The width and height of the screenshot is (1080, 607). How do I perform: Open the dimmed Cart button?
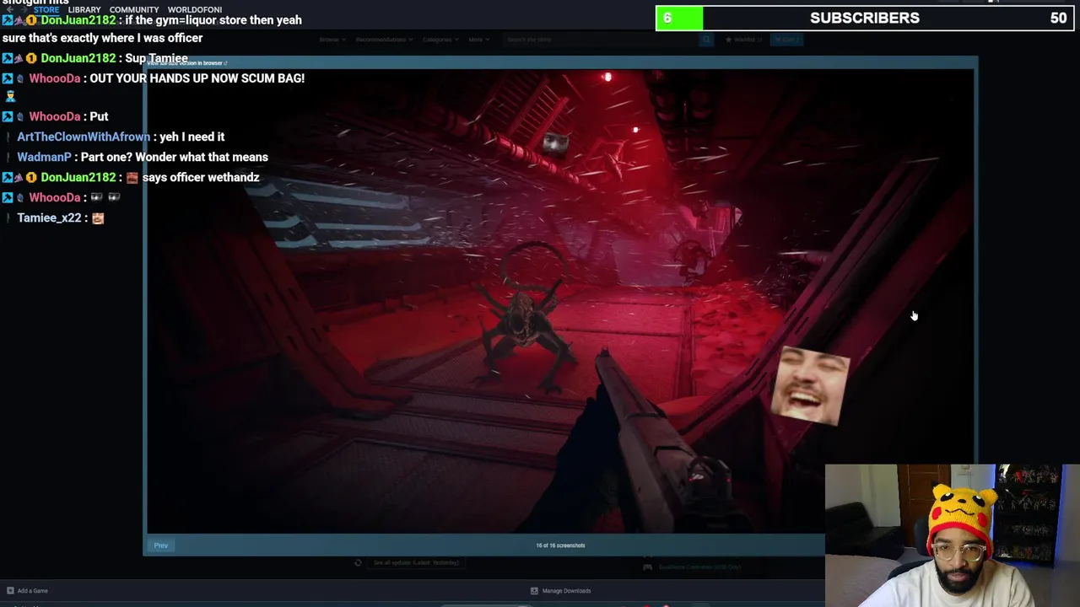point(788,40)
